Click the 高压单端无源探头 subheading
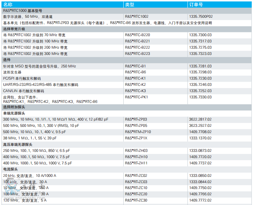Viewport: 253px width, 205px height. click(18, 145)
